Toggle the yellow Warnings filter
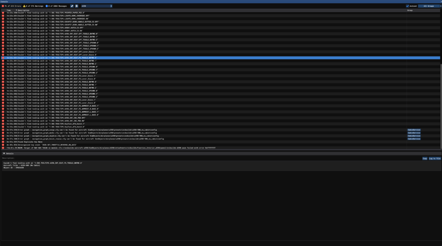This screenshot has height=246, width=442. 34,6
